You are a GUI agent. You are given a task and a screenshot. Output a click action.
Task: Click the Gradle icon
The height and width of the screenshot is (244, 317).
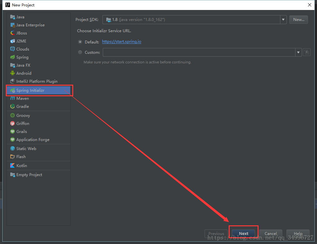[13, 107]
